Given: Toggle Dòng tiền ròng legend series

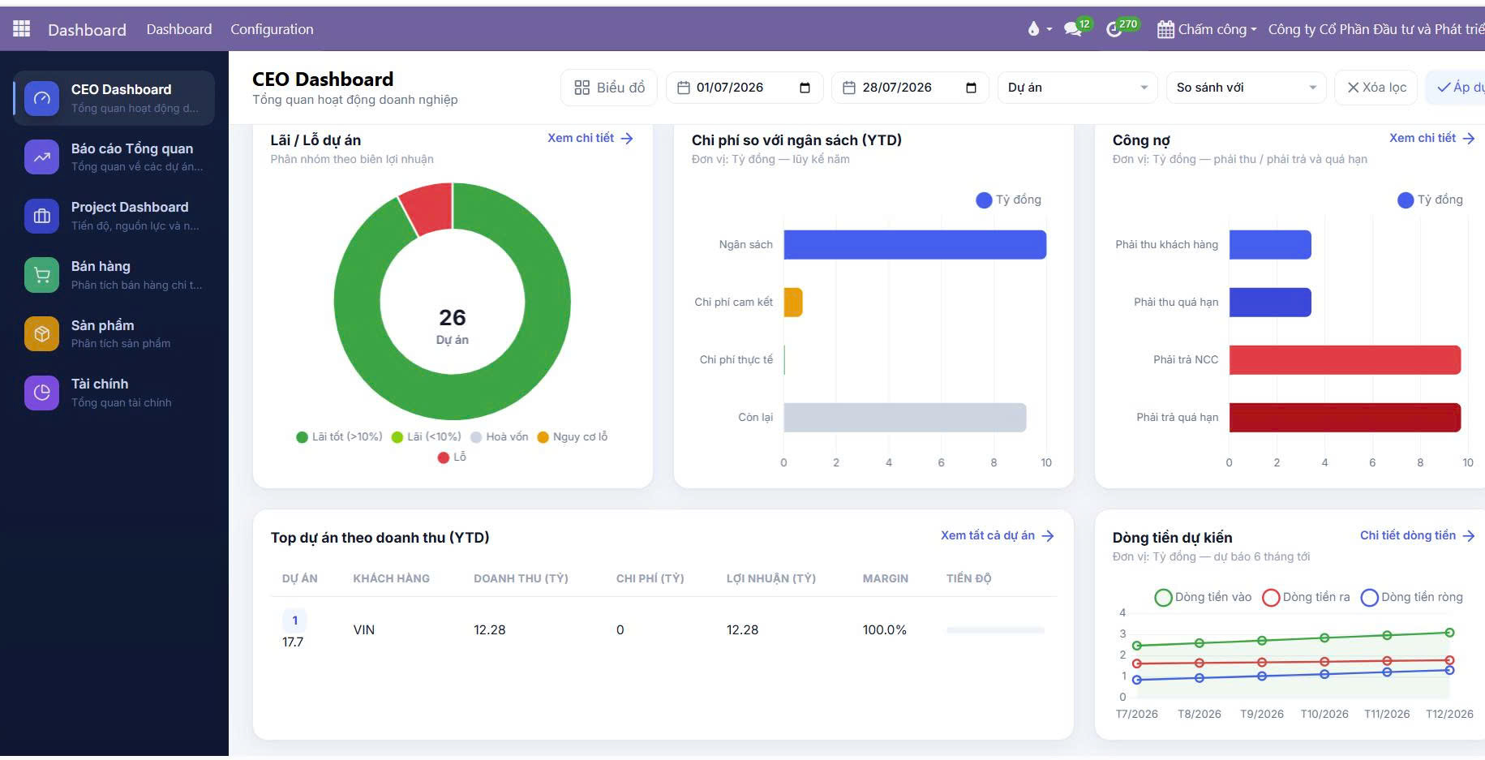Looking at the screenshot, I should pyautogui.click(x=1411, y=597).
